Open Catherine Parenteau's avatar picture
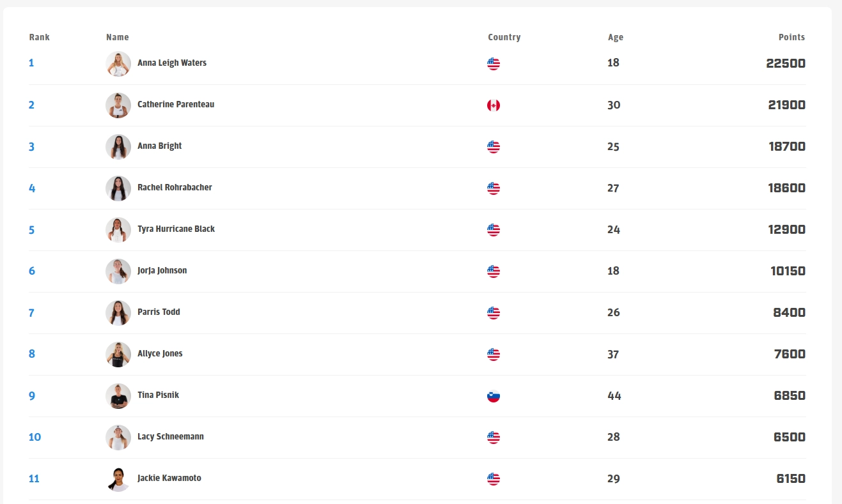The image size is (842, 504). coord(118,105)
